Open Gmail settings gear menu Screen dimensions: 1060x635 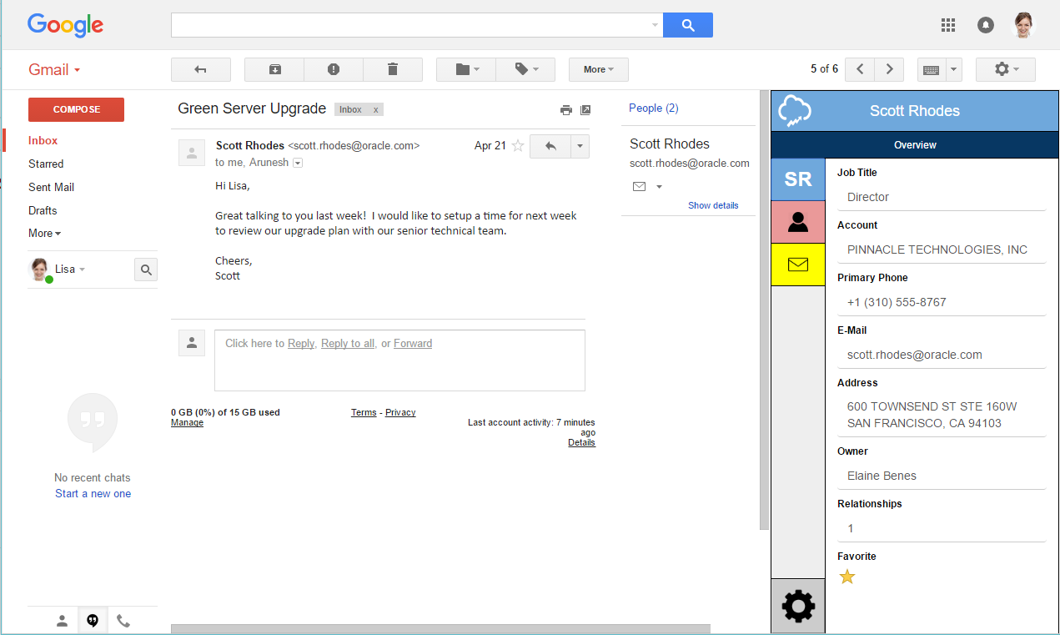(x=1006, y=69)
